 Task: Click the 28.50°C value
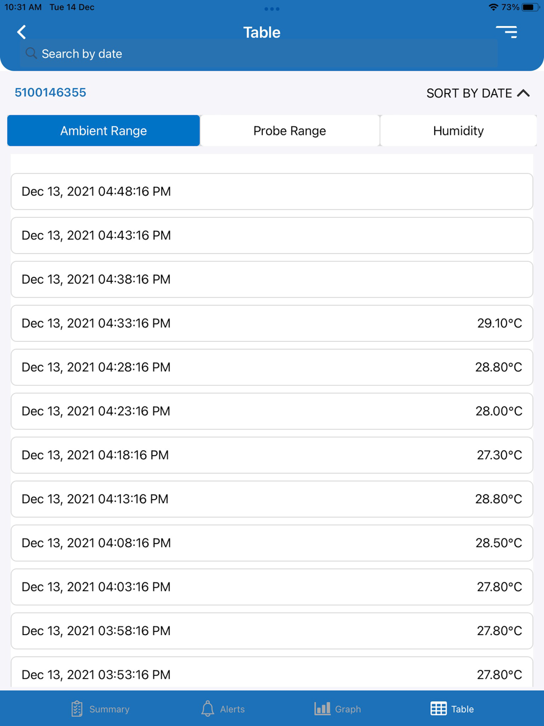pos(499,543)
